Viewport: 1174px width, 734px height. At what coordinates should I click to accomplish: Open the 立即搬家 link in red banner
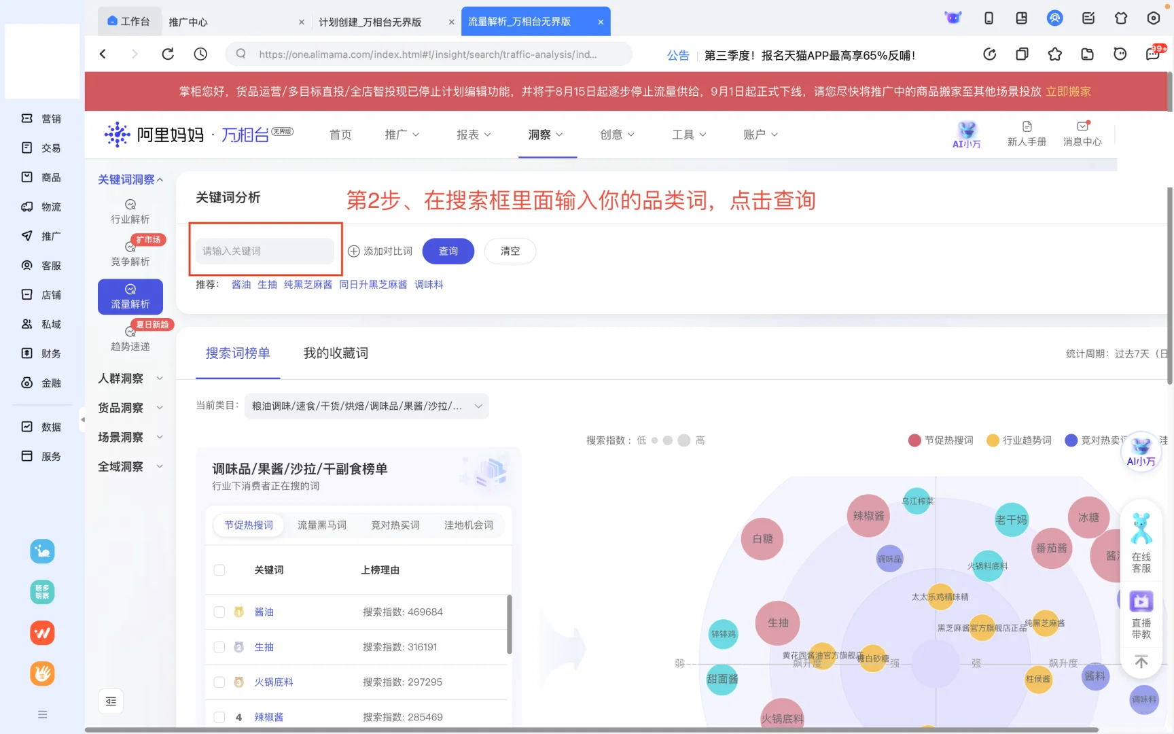(1068, 91)
